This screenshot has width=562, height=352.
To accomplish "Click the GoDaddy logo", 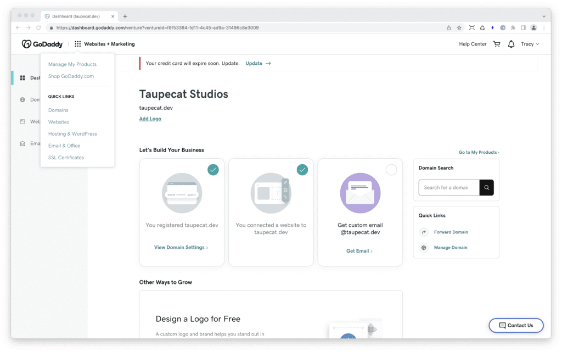I will [x=42, y=44].
